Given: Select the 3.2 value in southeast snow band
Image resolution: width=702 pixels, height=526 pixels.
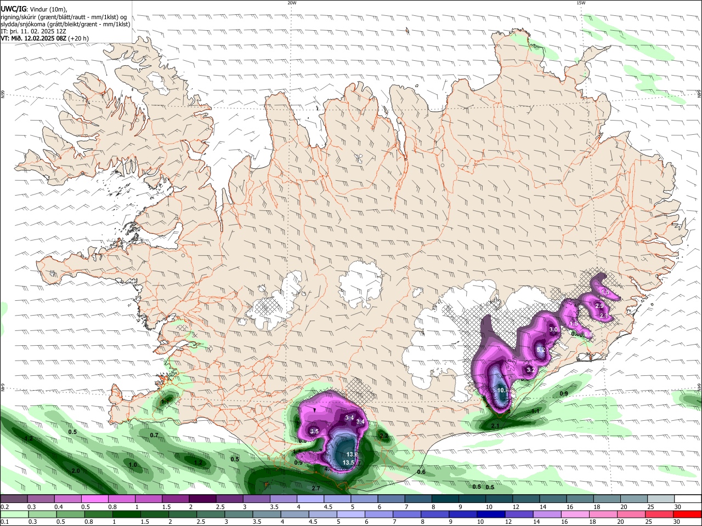Looking at the screenshot, I should [530, 370].
